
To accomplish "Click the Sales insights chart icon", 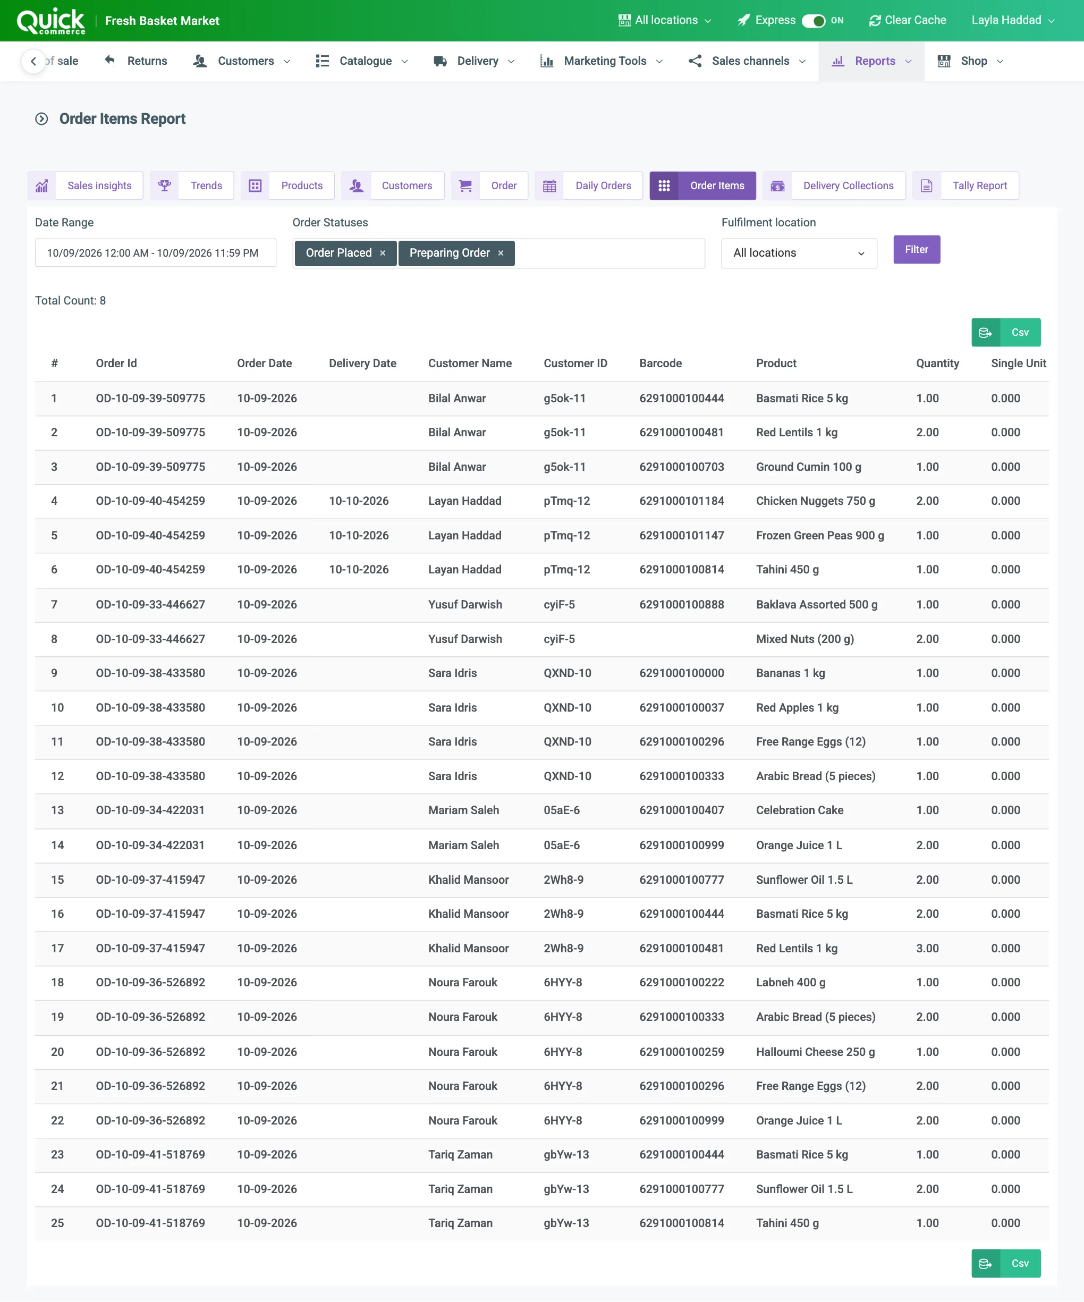I will pos(41,185).
